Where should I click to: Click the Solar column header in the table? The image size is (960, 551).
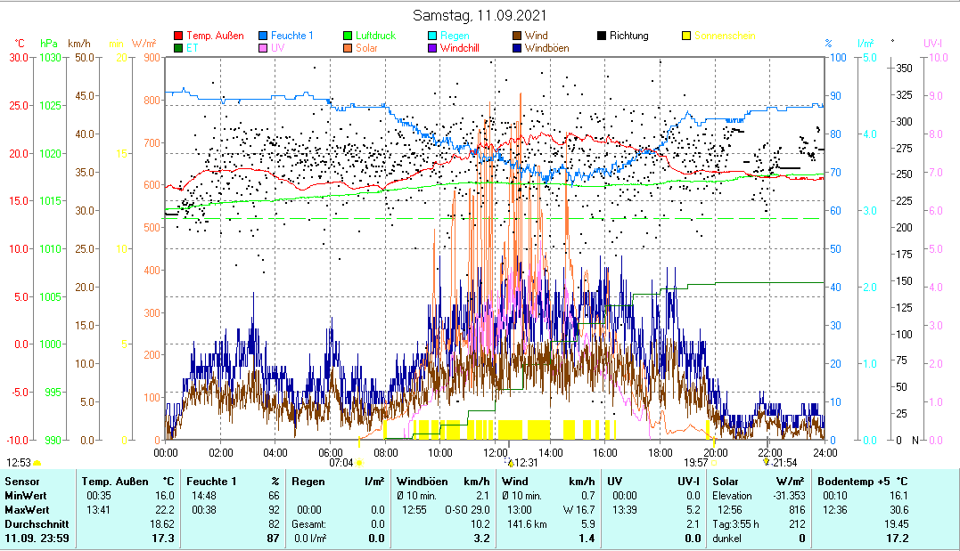point(726,482)
